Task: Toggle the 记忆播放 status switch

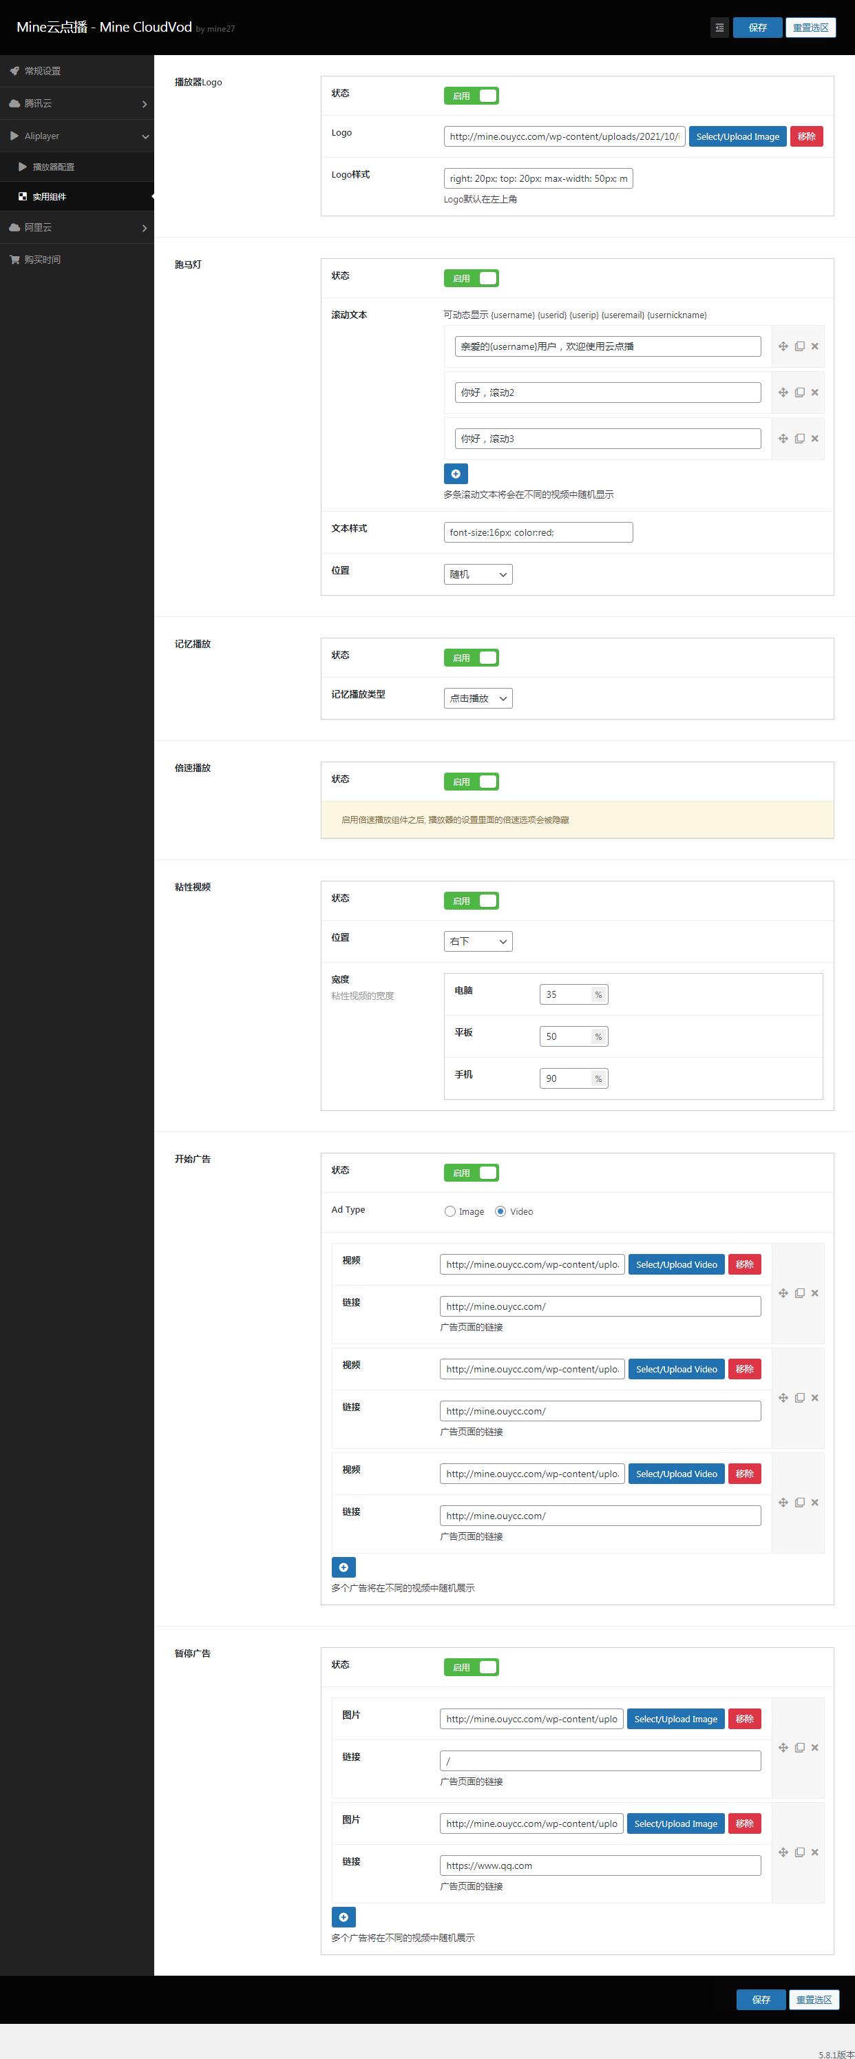Action: (x=472, y=658)
